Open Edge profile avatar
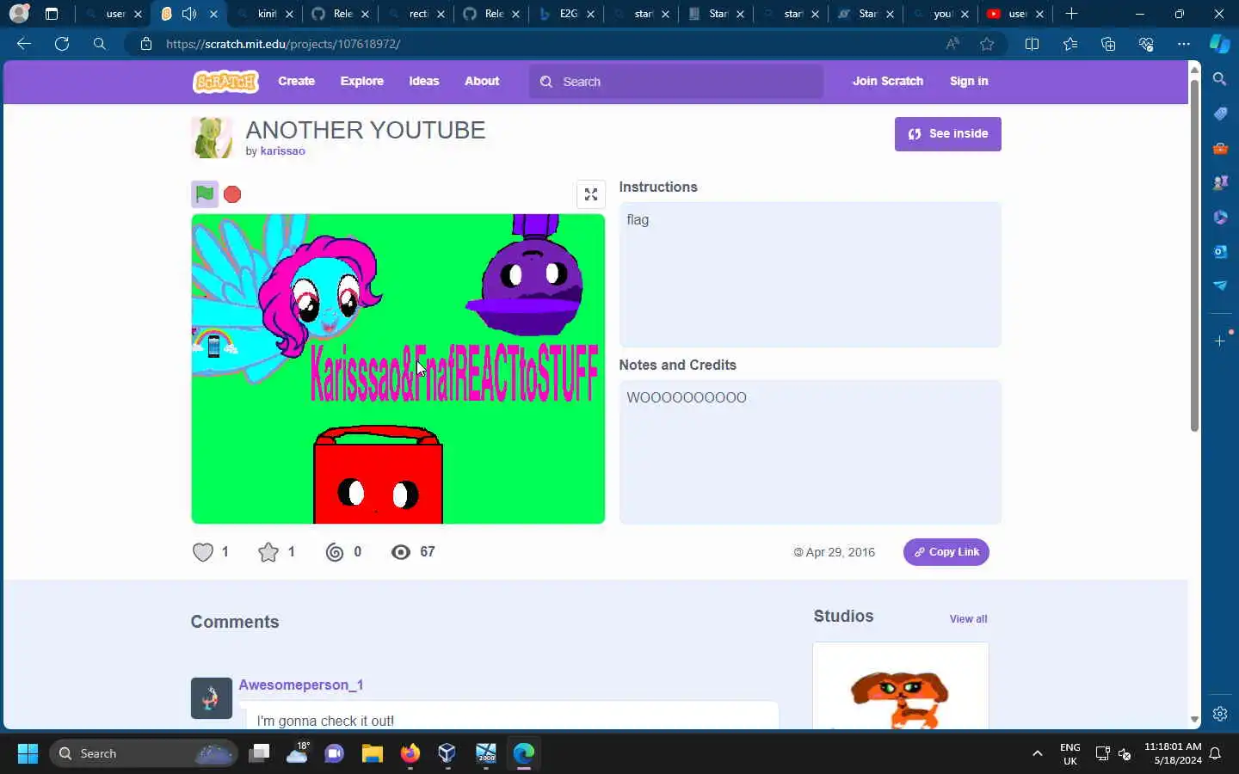 click(19, 14)
